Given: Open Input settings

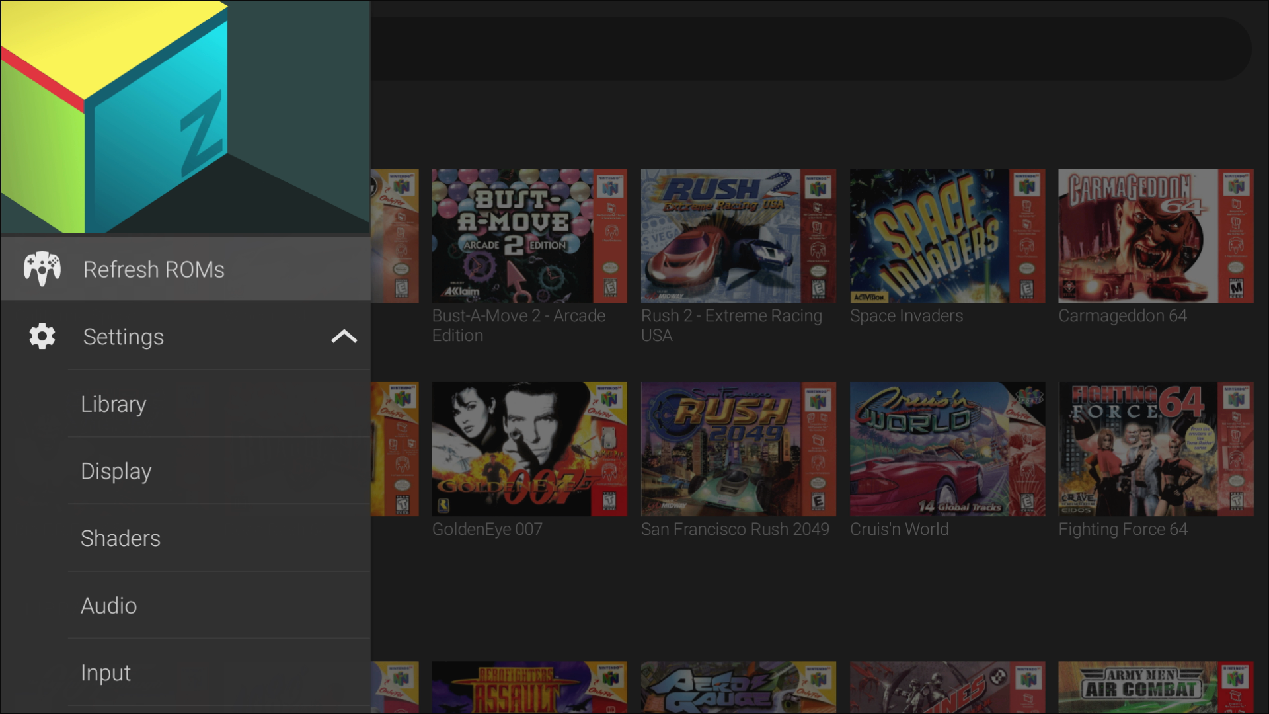Looking at the screenshot, I should click(x=106, y=673).
